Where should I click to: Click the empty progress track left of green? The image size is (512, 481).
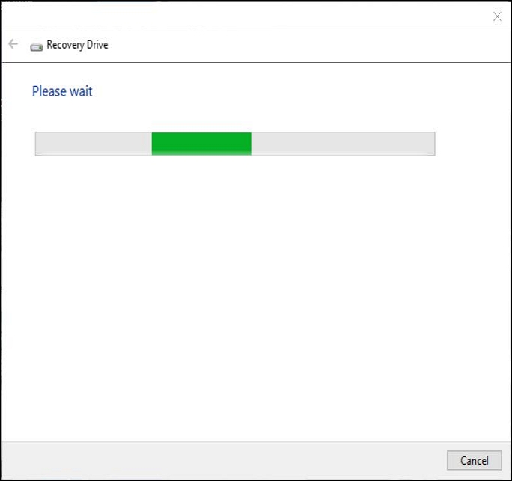point(94,144)
